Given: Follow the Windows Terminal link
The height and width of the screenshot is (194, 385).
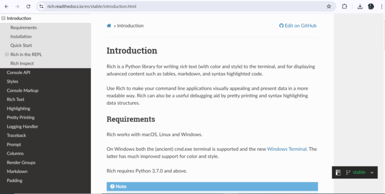Looking at the screenshot, I should point(287,149).
